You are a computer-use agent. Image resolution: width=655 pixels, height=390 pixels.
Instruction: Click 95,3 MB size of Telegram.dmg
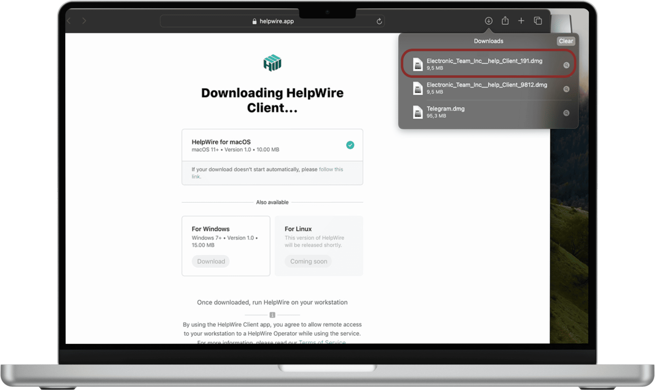coord(436,116)
